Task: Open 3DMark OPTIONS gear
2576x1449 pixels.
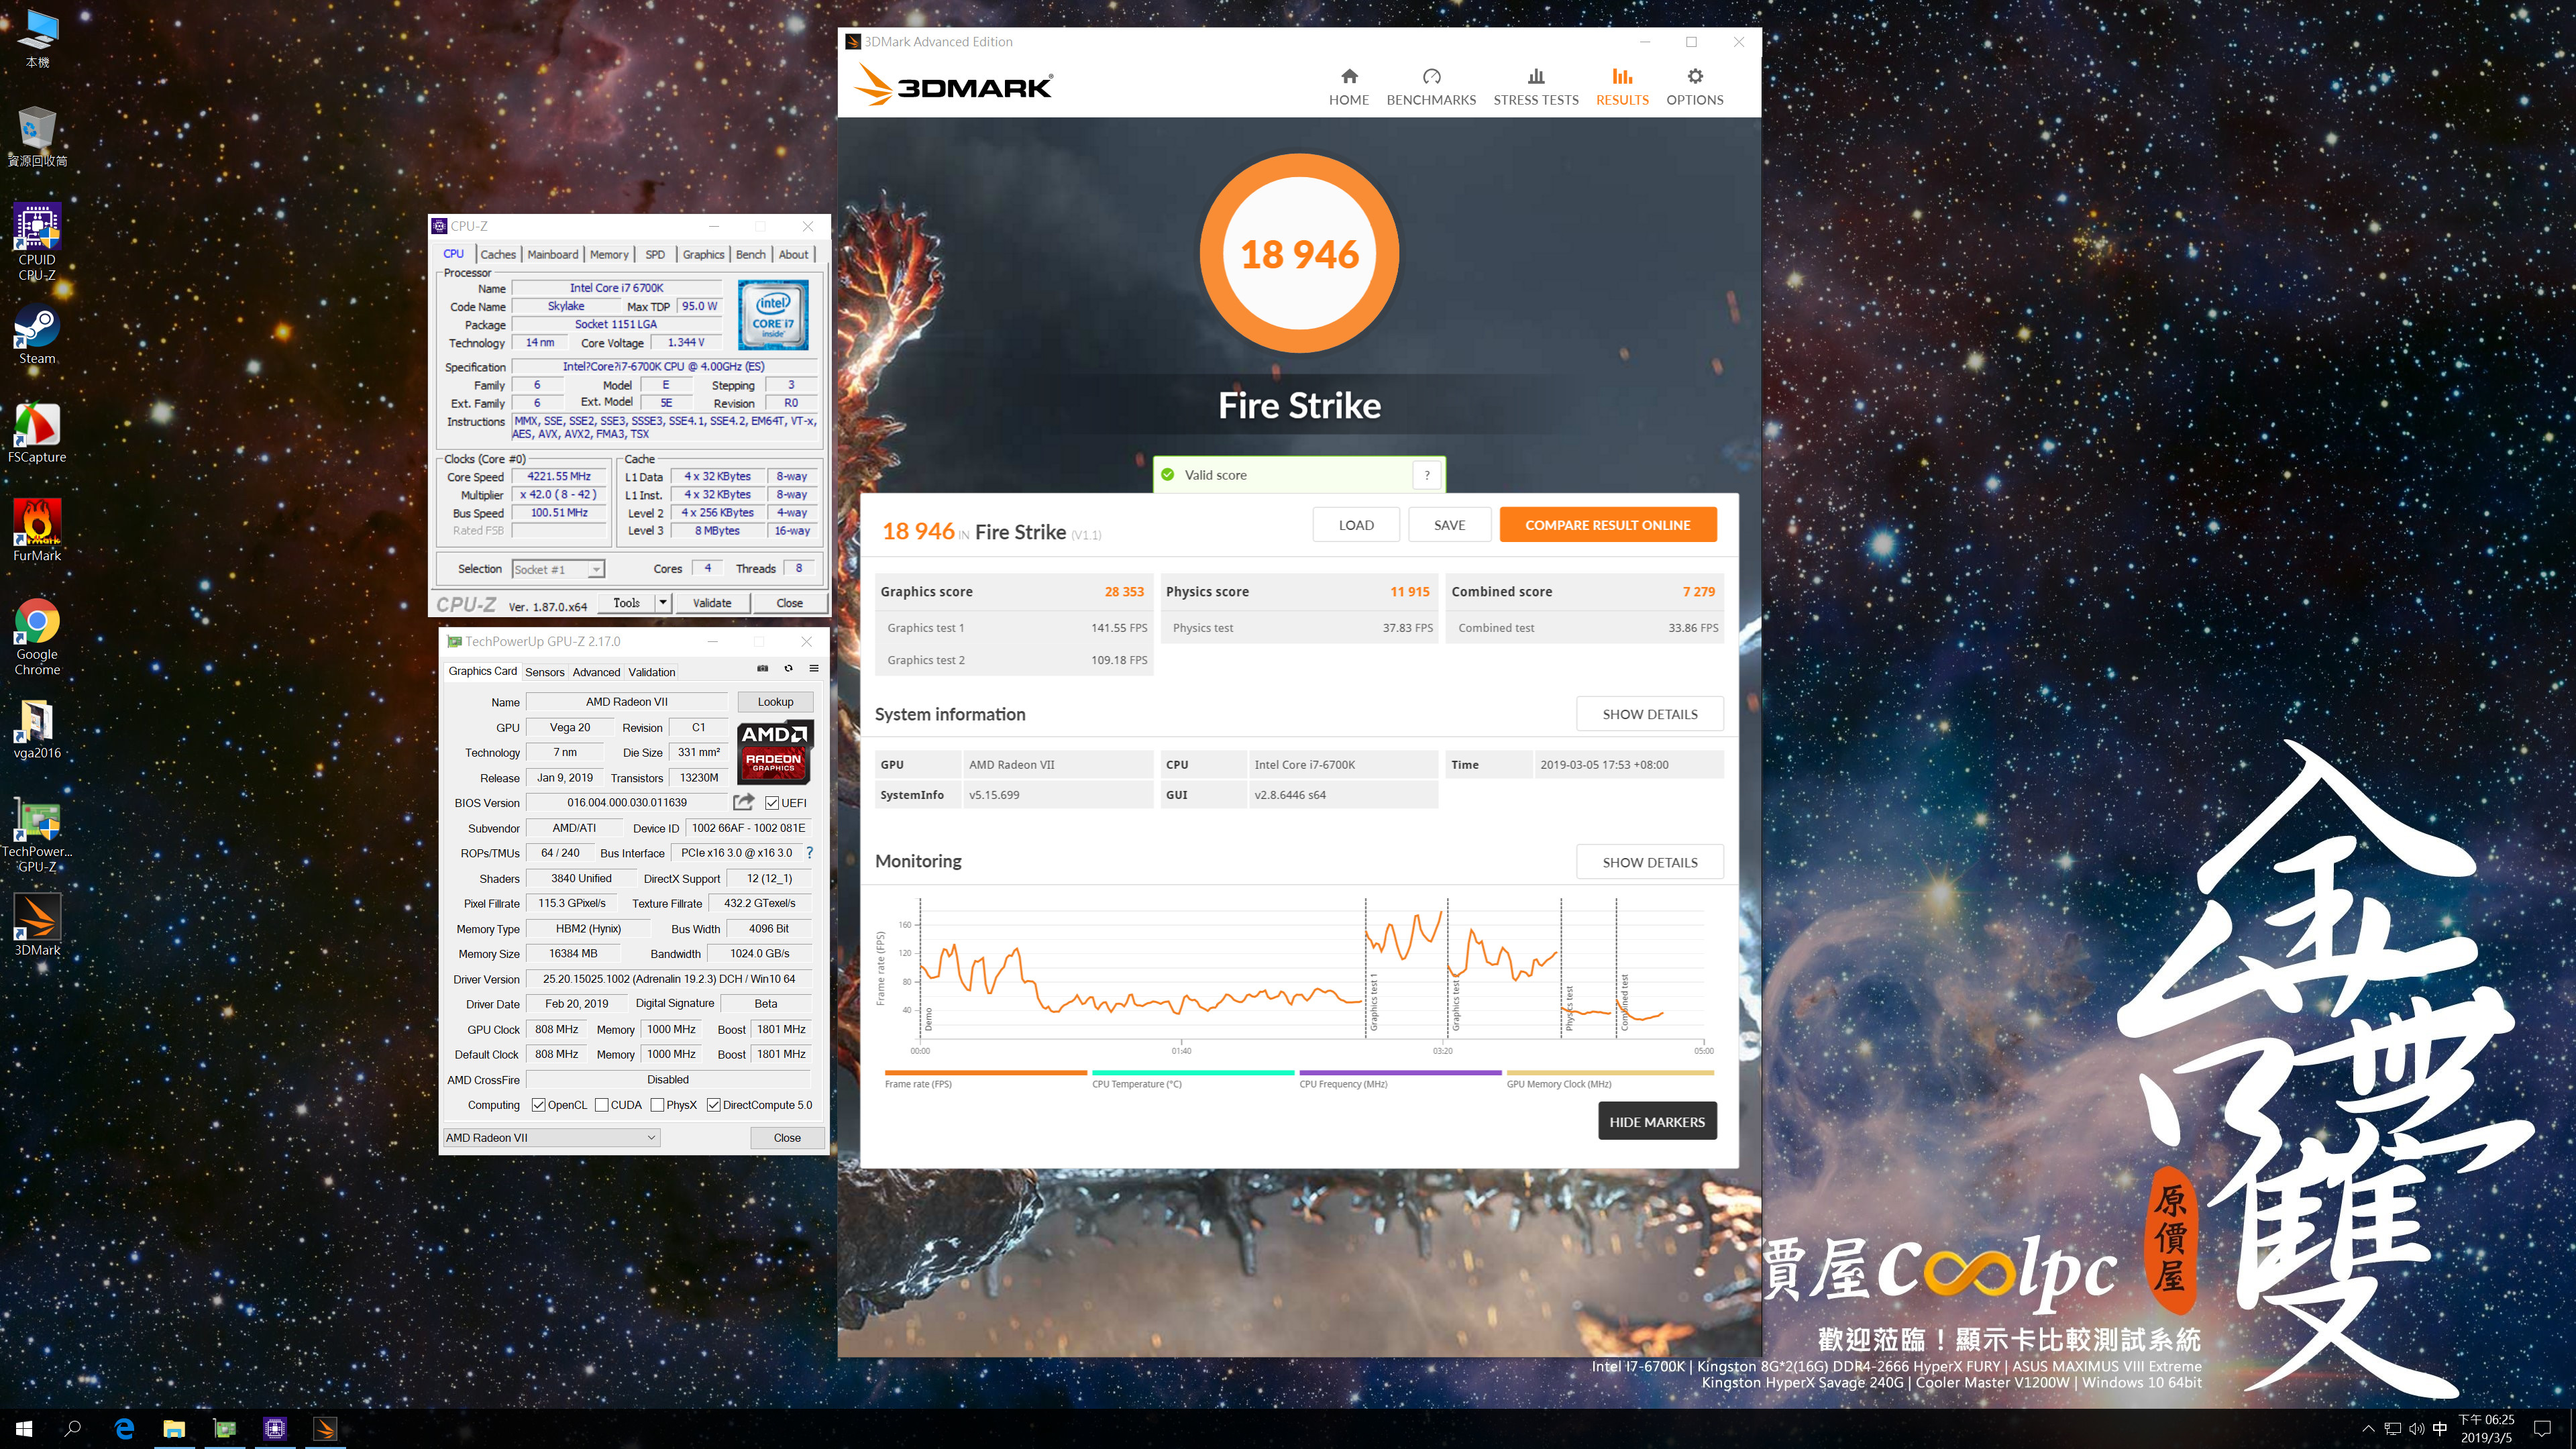Action: coord(1694,87)
